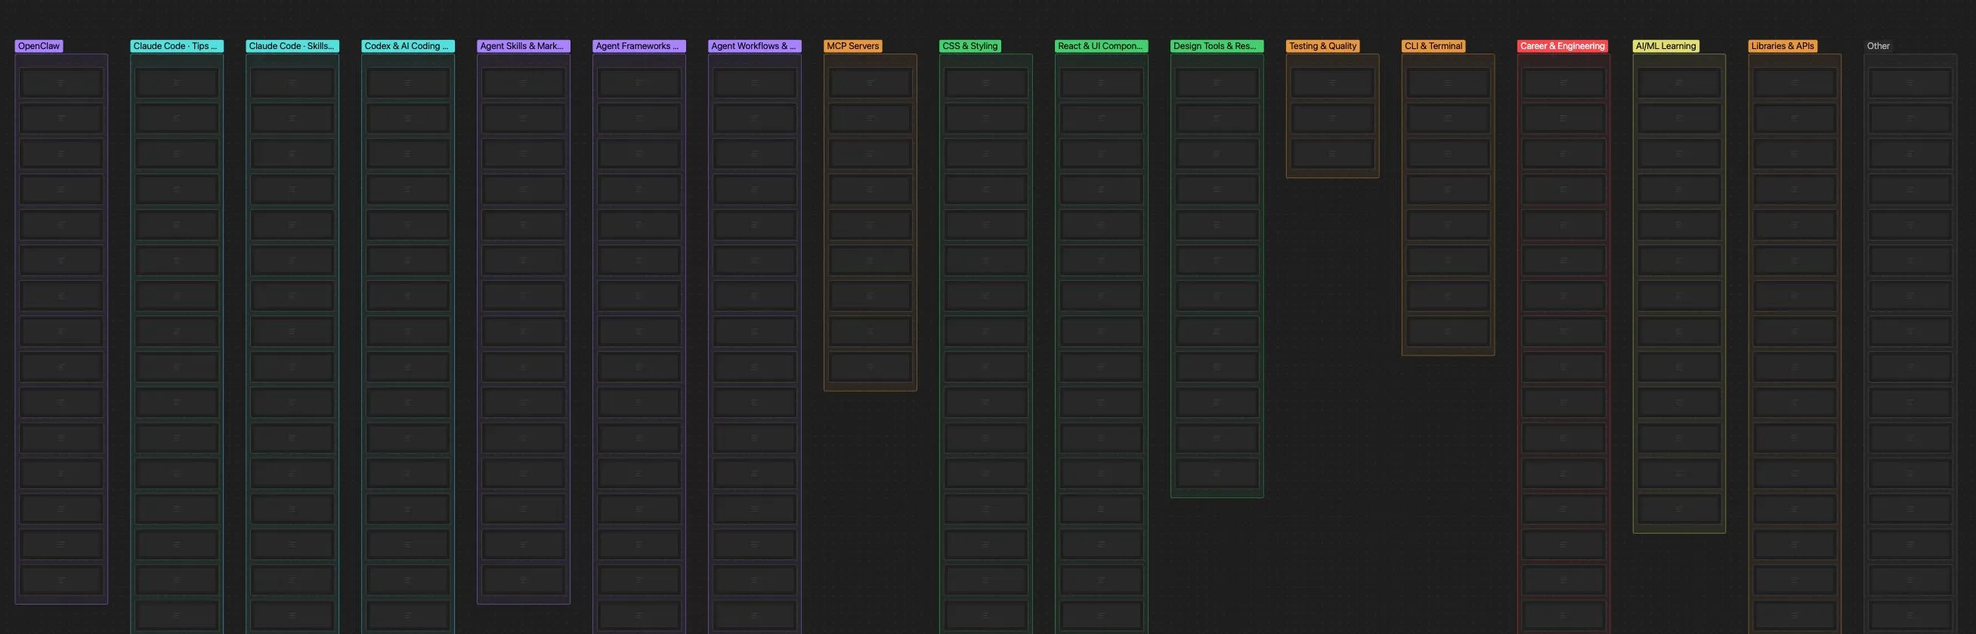
Task: Click the "Agent Frameworks ..." group label
Action: point(639,46)
